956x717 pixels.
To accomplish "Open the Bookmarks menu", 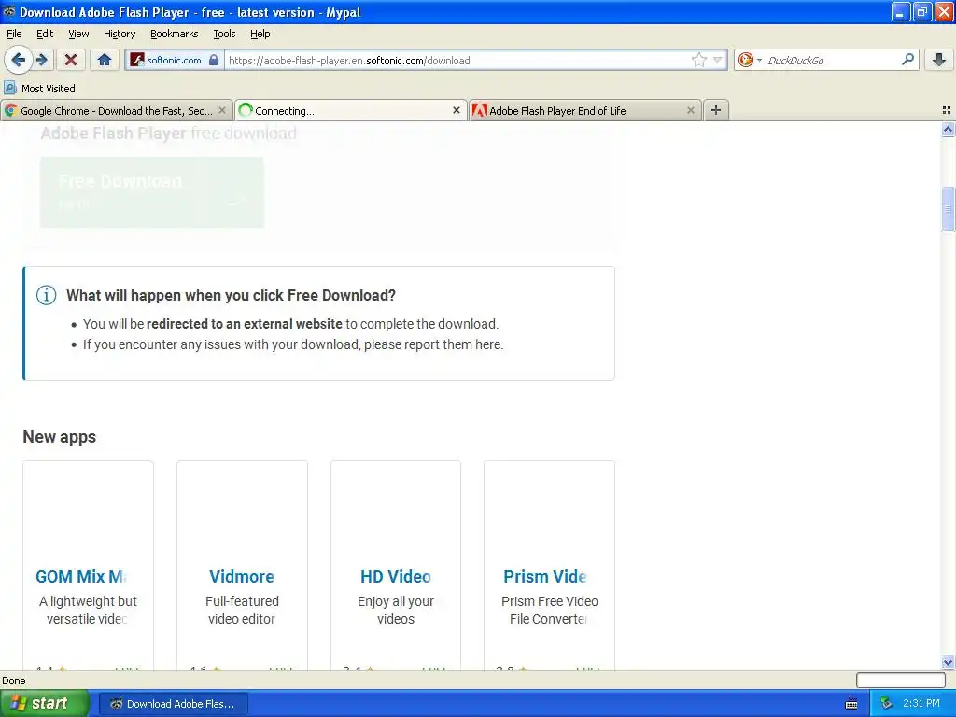I will point(174,34).
